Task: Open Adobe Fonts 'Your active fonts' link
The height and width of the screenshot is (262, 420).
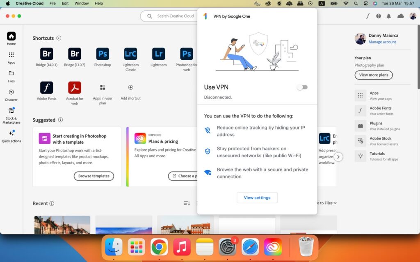Action: pos(382,111)
